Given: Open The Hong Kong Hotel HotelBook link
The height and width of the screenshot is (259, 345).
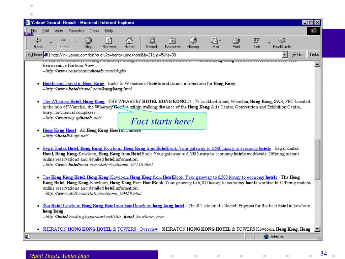Looking at the screenshot, I should 160,177.
